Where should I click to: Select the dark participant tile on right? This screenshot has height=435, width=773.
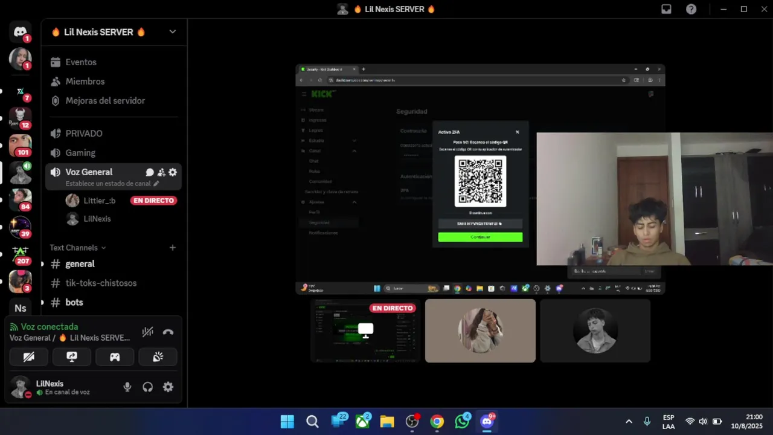[595, 330]
